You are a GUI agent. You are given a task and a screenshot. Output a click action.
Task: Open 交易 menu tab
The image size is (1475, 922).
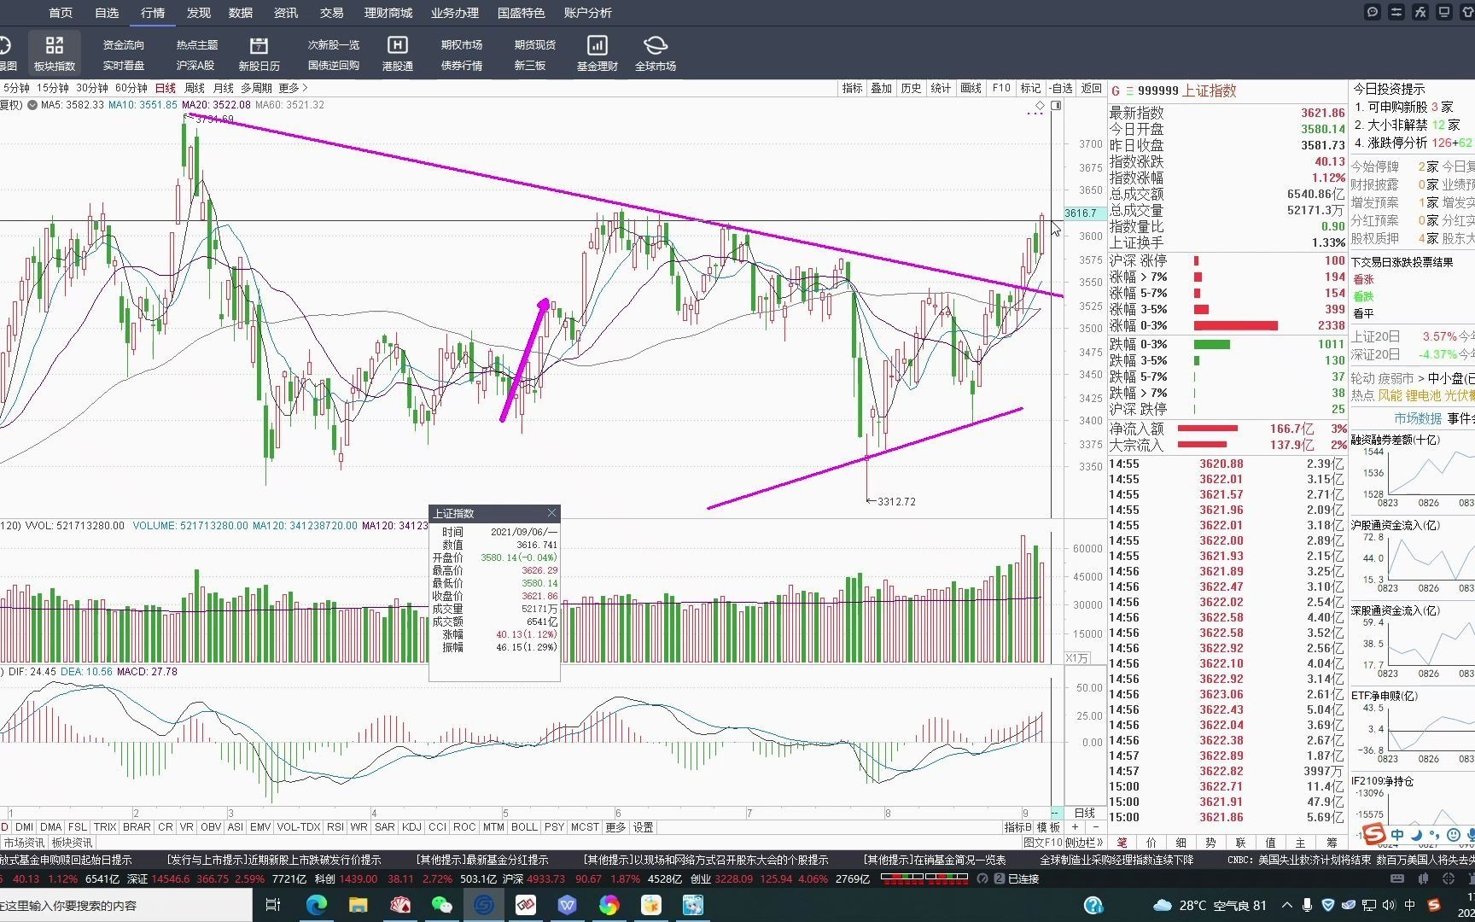pyautogui.click(x=331, y=13)
